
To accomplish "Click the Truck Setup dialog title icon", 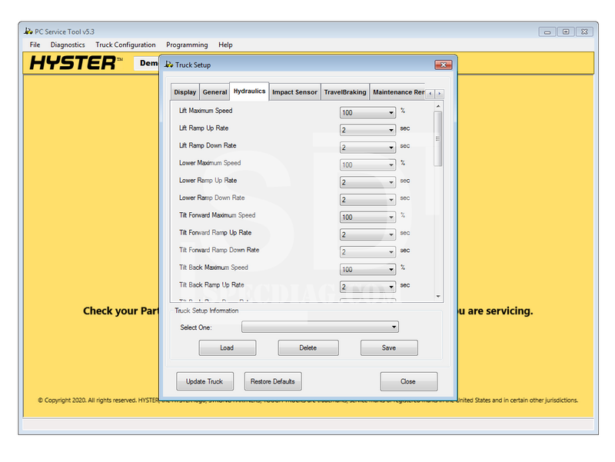I will tap(169, 65).
